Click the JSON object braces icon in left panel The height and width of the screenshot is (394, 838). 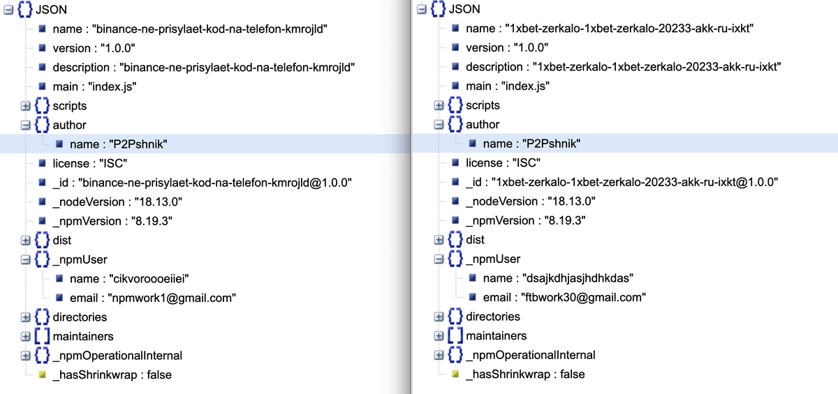point(24,10)
